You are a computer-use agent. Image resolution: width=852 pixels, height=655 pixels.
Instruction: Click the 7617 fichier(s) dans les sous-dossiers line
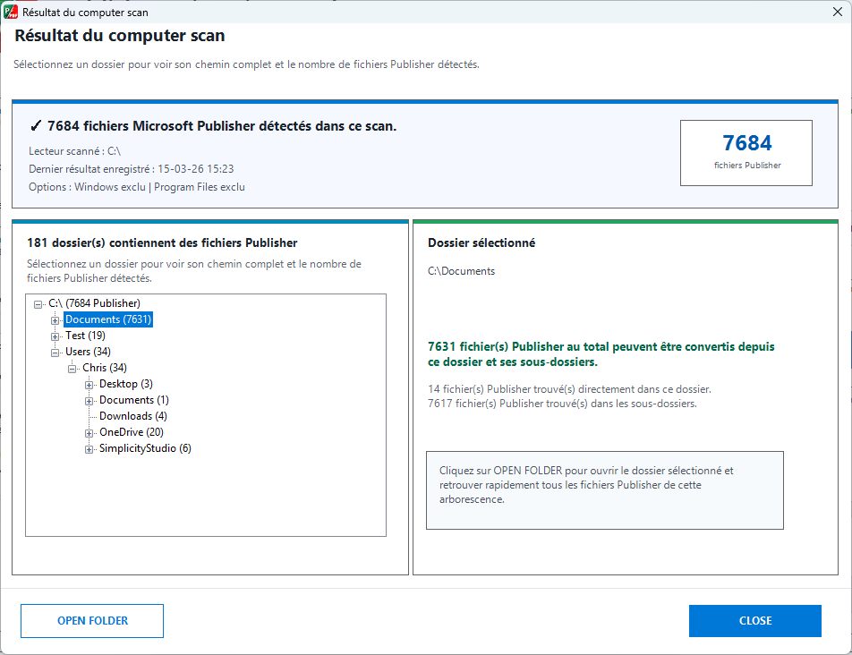562,404
